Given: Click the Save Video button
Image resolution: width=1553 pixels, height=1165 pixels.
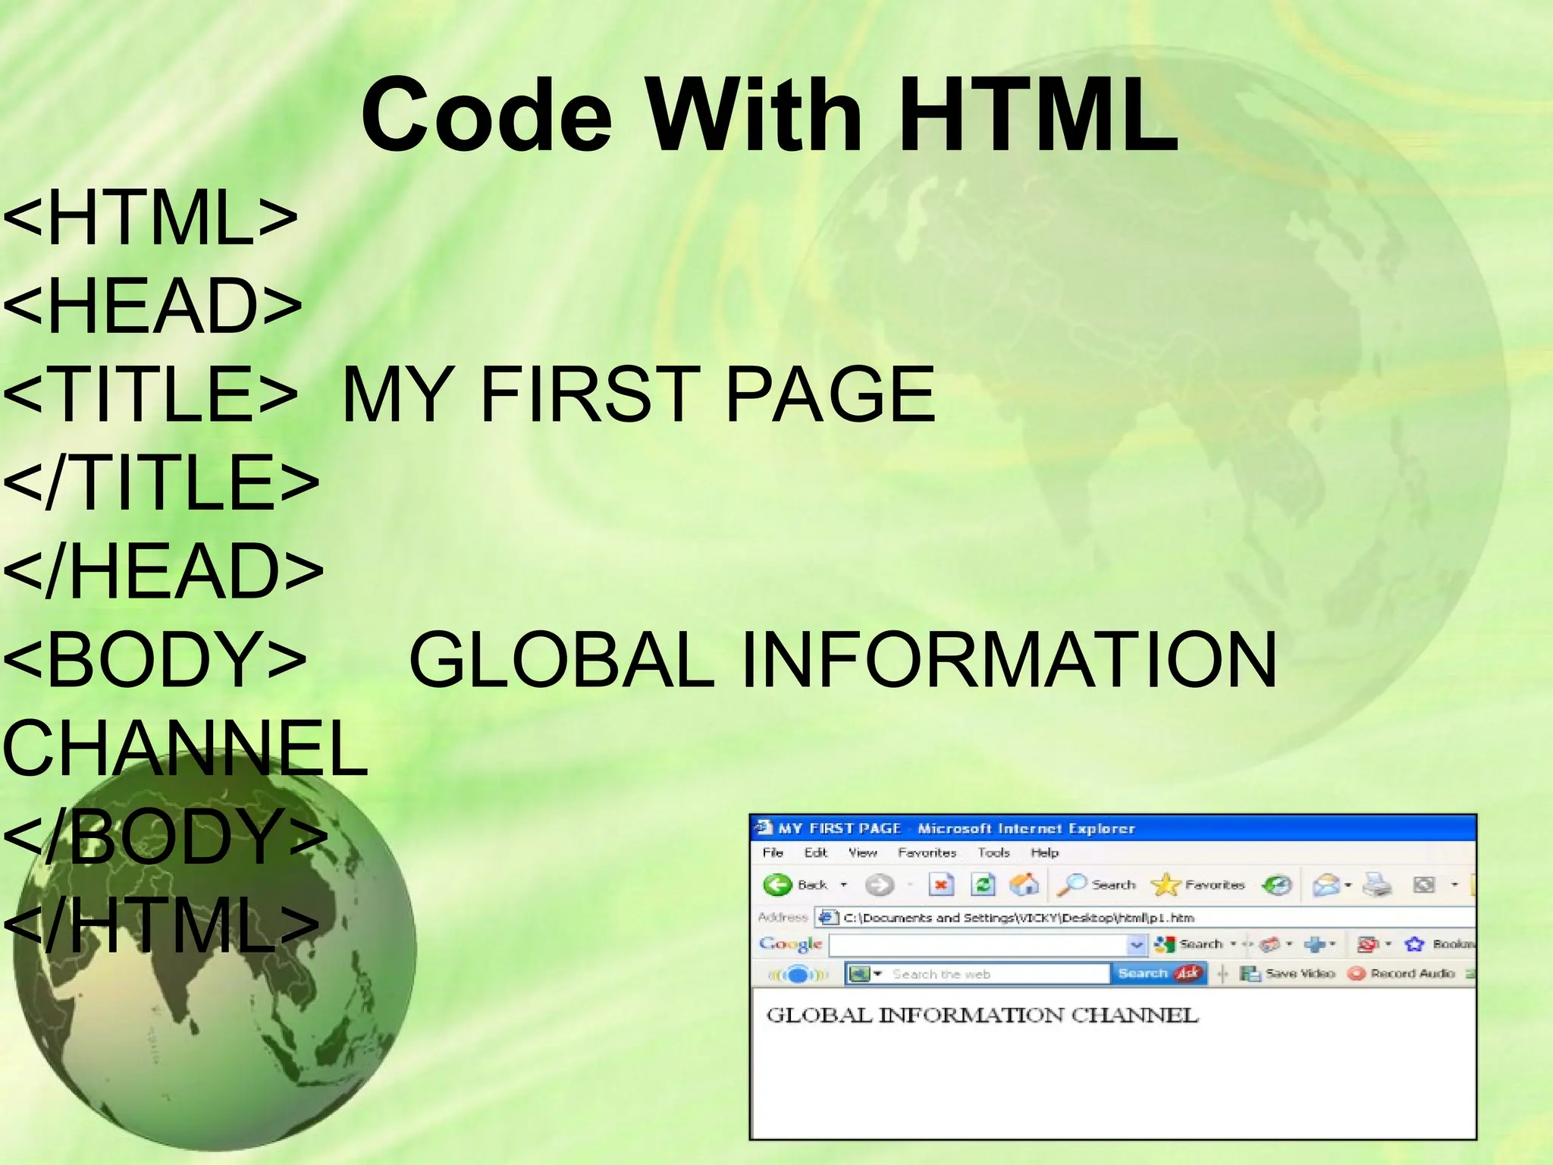Looking at the screenshot, I should 1288,973.
